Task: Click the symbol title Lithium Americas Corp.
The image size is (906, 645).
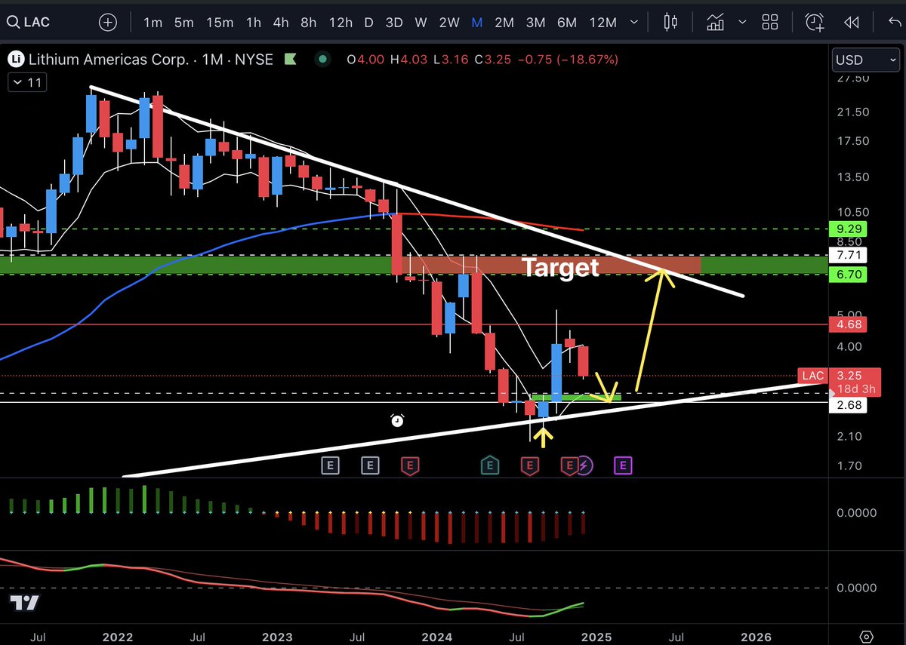Action: point(107,59)
